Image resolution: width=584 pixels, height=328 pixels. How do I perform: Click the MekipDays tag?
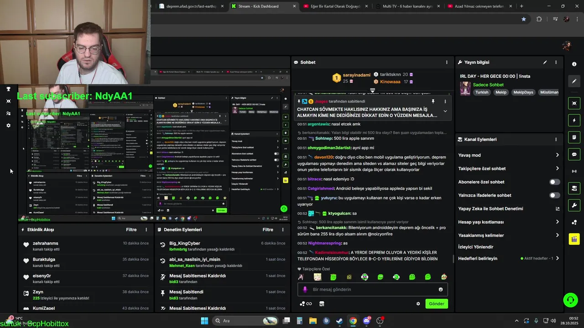pyautogui.click(x=523, y=92)
